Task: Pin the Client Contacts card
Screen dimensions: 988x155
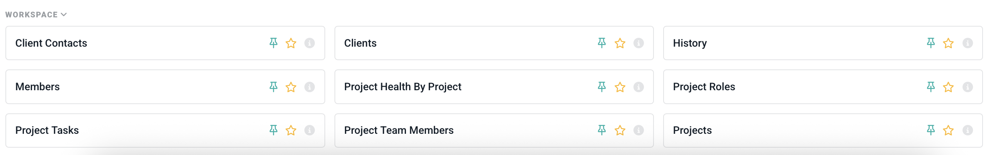Action: pos(273,43)
